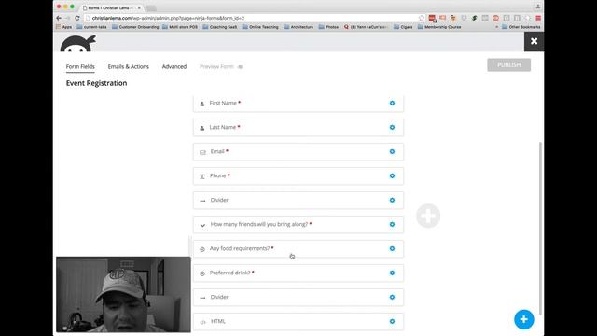Viewport: 597px width, 336px height.
Task: Open the Chrome menu icon
Action: coord(538,18)
